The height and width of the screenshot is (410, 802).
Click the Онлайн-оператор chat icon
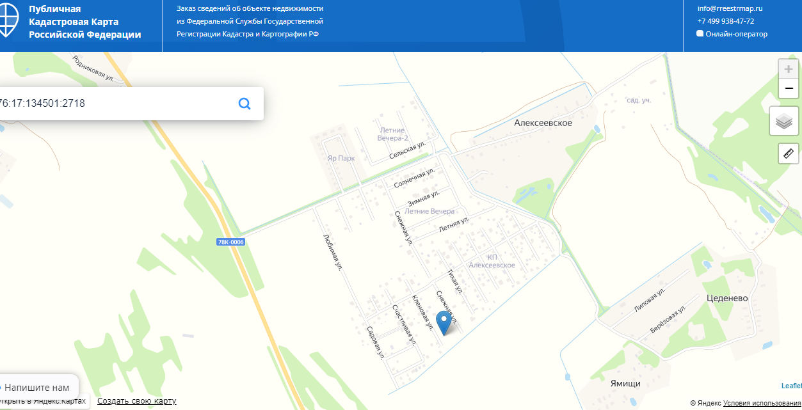tap(700, 34)
